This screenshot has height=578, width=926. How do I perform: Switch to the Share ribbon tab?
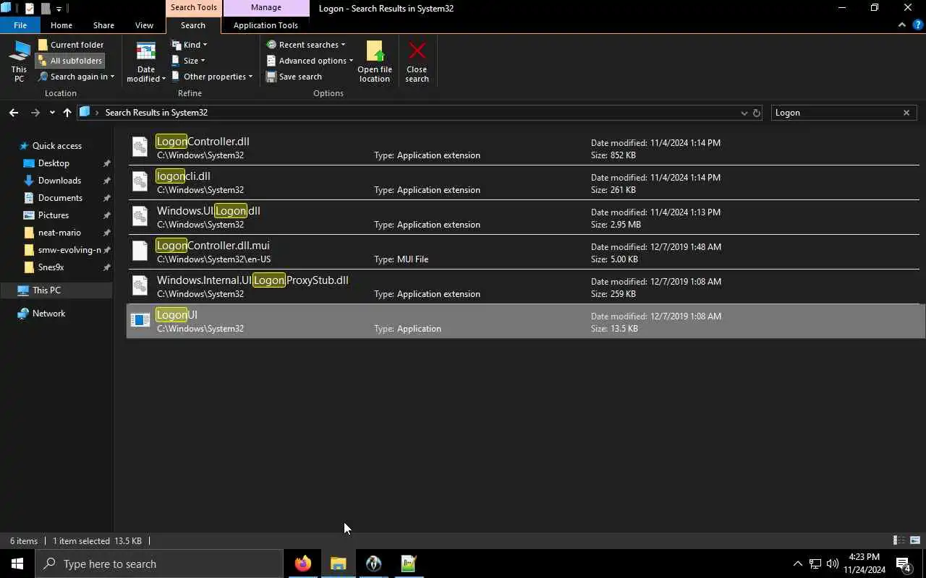pos(103,25)
